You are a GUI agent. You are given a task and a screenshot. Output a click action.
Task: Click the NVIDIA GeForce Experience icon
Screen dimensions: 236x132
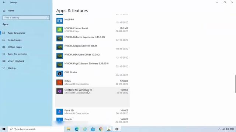point(60,38)
